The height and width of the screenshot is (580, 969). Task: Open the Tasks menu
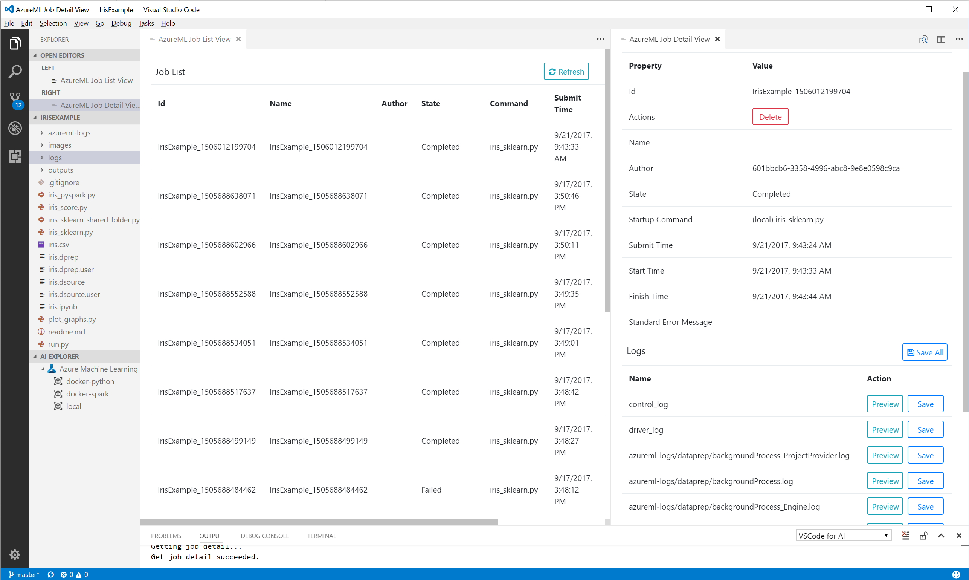[146, 23]
